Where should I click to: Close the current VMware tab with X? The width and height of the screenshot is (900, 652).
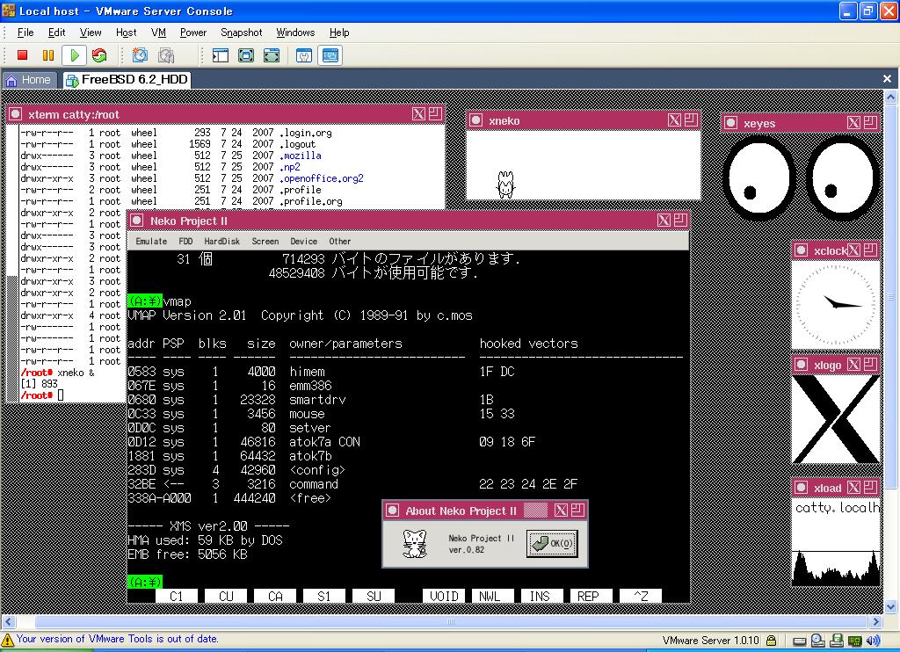(x=887, y=78)
